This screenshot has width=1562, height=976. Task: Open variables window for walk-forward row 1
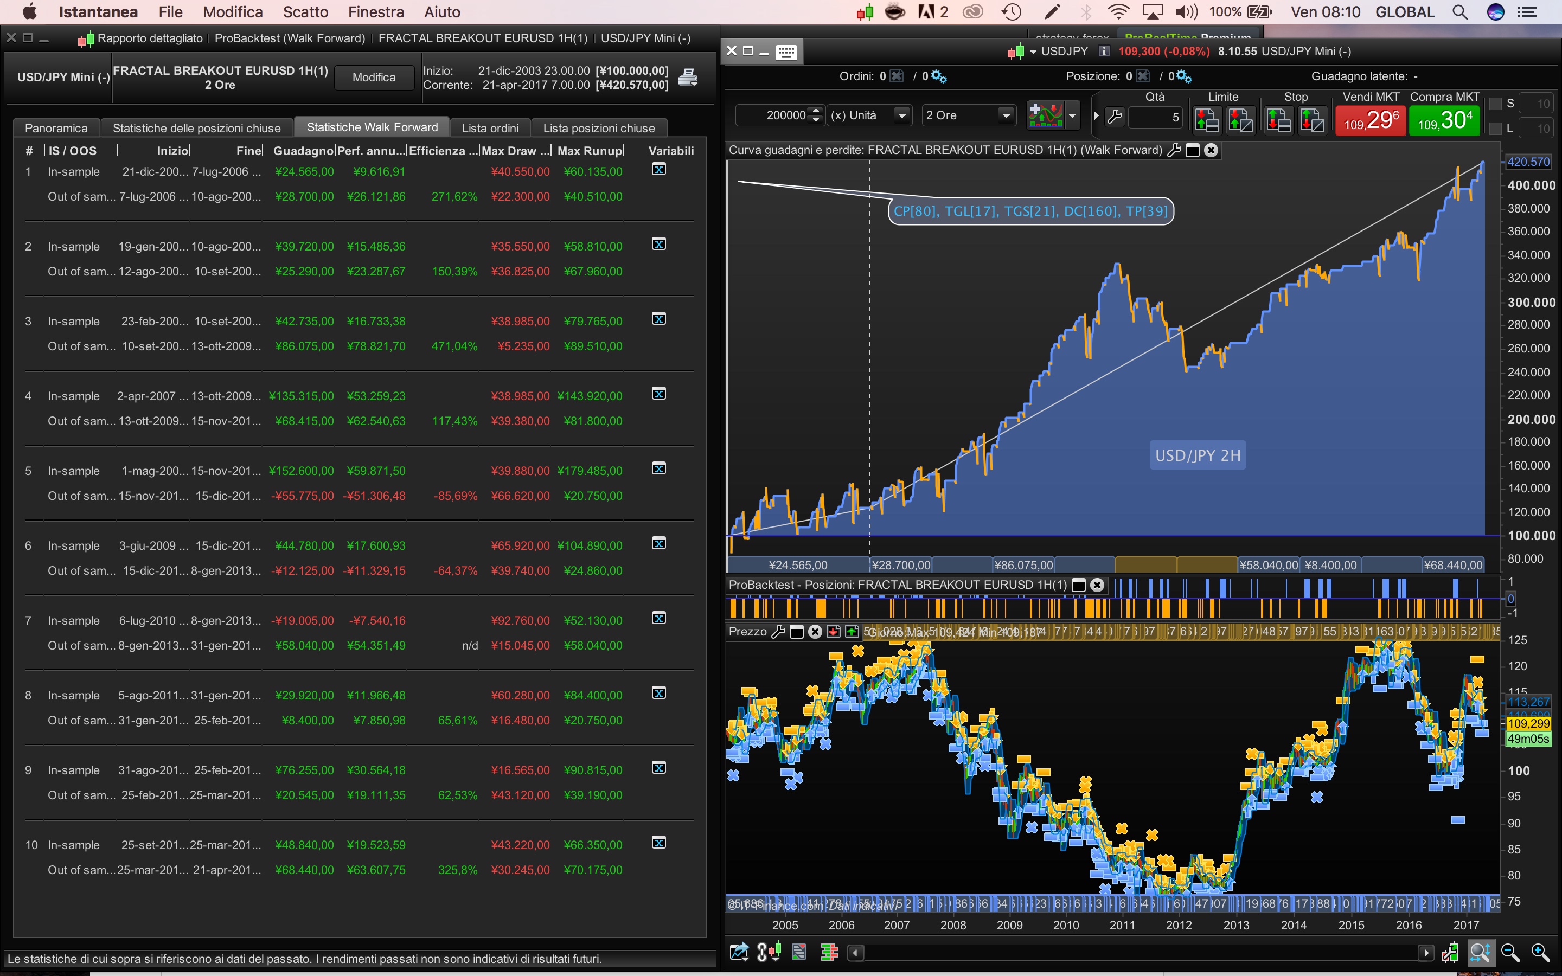[658, 170]
